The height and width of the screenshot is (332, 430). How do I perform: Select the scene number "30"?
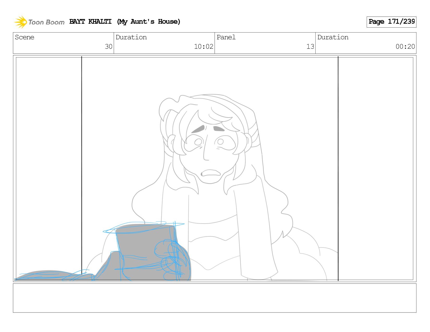pyautogui.click(x=108, y=47)
